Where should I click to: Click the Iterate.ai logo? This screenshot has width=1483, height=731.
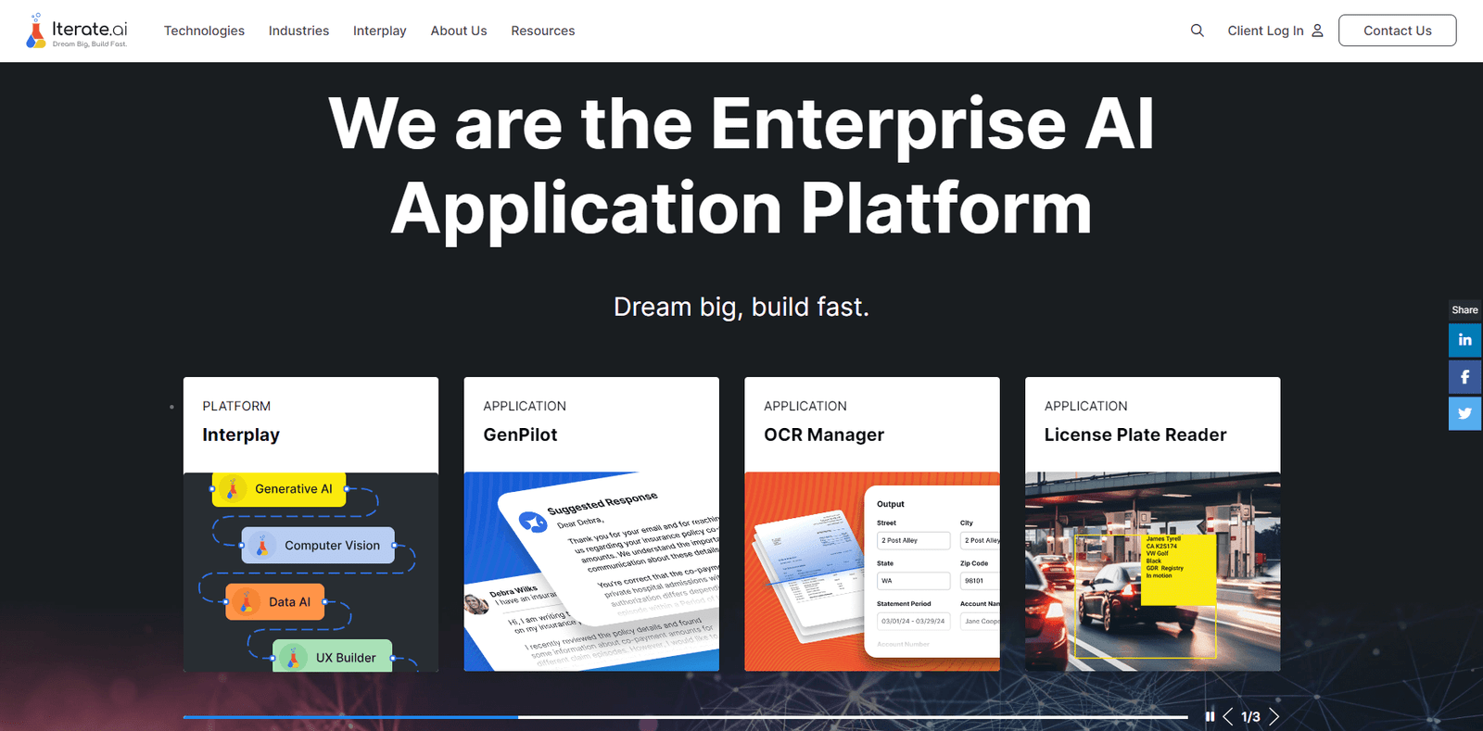(77, 31)
